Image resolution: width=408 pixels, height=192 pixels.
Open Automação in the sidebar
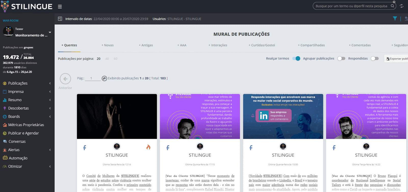coord(18,158)
